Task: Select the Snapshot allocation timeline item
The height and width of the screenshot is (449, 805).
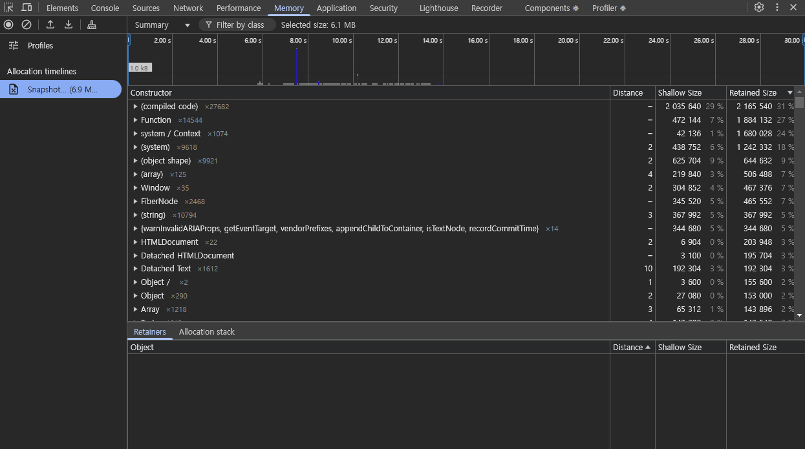Action: point(61,89)
